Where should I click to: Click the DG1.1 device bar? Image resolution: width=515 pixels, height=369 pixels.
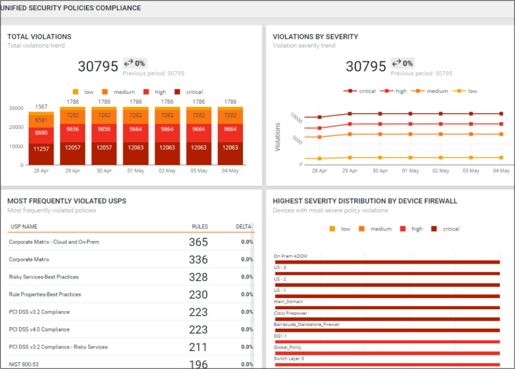tap(387, 342)
